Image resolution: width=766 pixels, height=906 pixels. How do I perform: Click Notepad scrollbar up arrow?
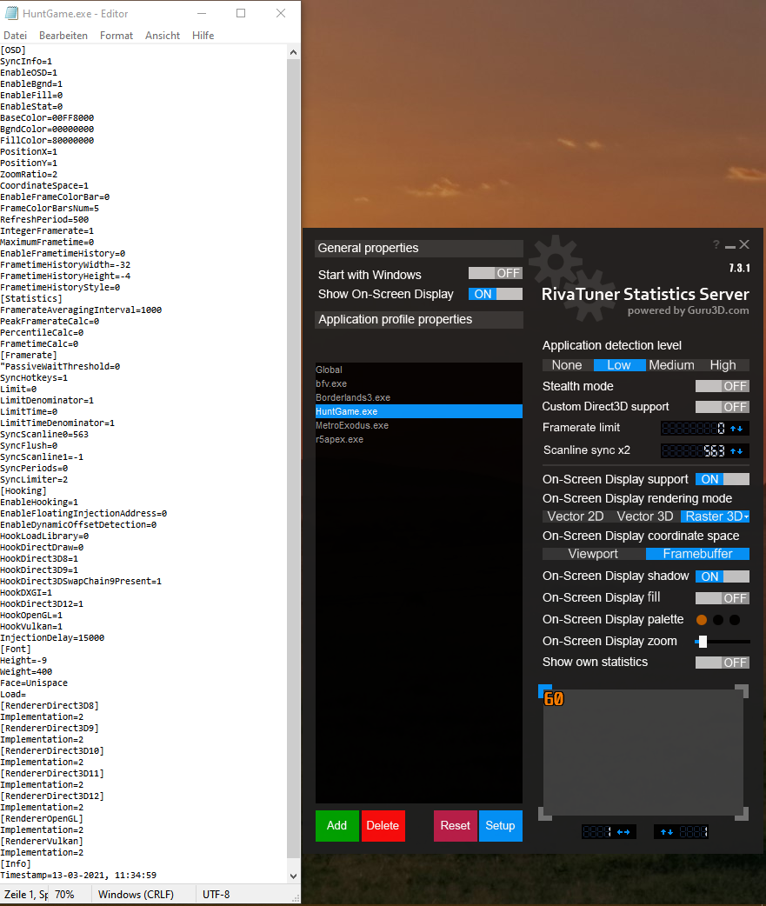click(294, 52)
